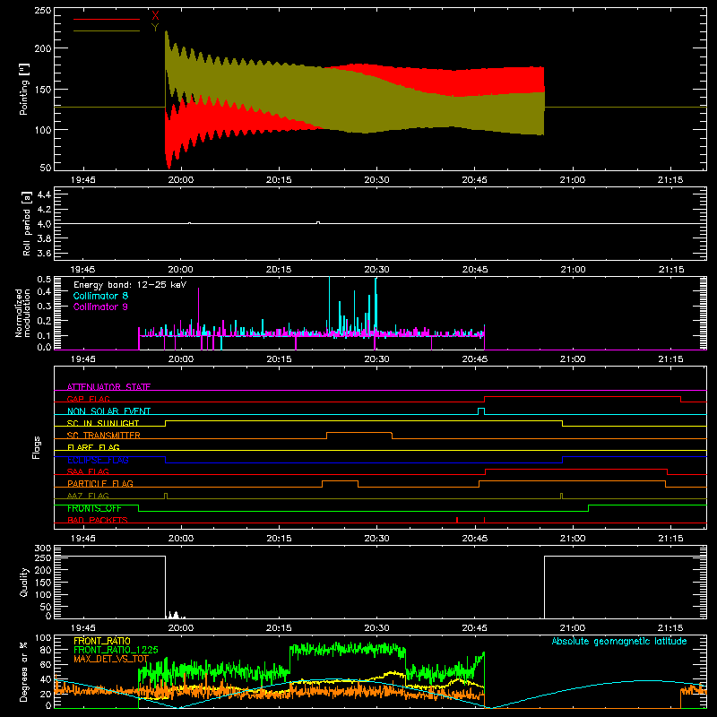This screenshot has height=717, width=717.
Task: Click the Flags axis title
Action: (x=36, y=447)
